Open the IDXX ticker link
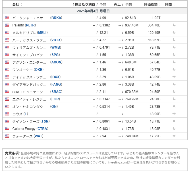Screen dimensions: 189x172 [x=55, y=77]
